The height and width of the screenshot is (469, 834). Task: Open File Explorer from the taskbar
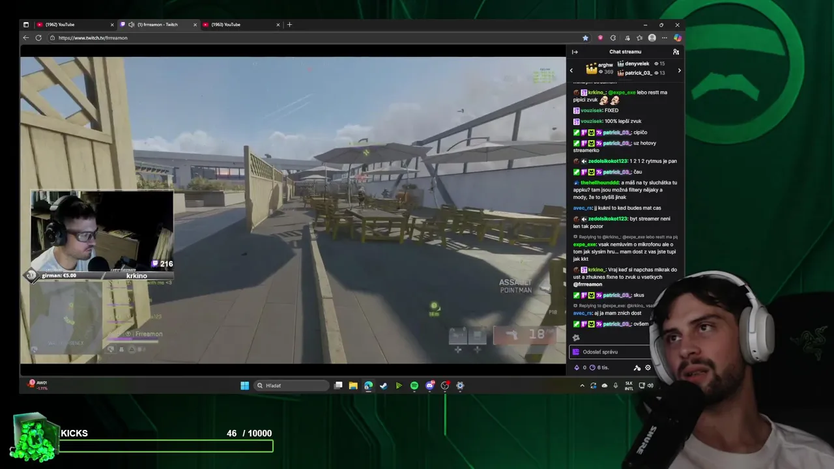pos(353,386)
